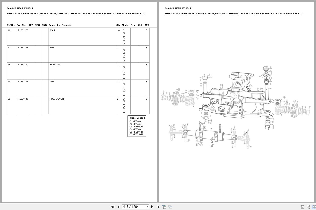Click the HUB description for ref 17
316x210 pixels.
click(52, 48)
